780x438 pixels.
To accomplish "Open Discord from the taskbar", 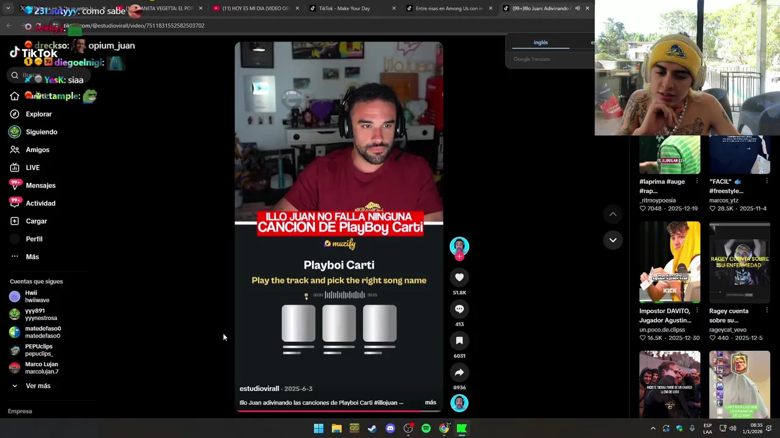I will (390, 428).
